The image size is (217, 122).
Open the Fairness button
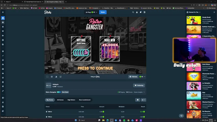coord(133,77)
